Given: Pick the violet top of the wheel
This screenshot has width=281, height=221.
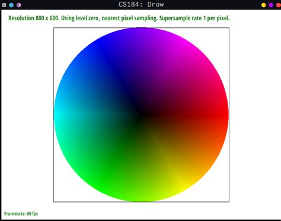Looking at the screenshot, I should pos(141,34).
